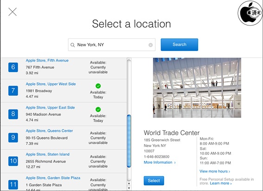Viewport: 263px width, 191px height.
Task: Click the number 9 Queens Center badge
Action: point(13,137)
